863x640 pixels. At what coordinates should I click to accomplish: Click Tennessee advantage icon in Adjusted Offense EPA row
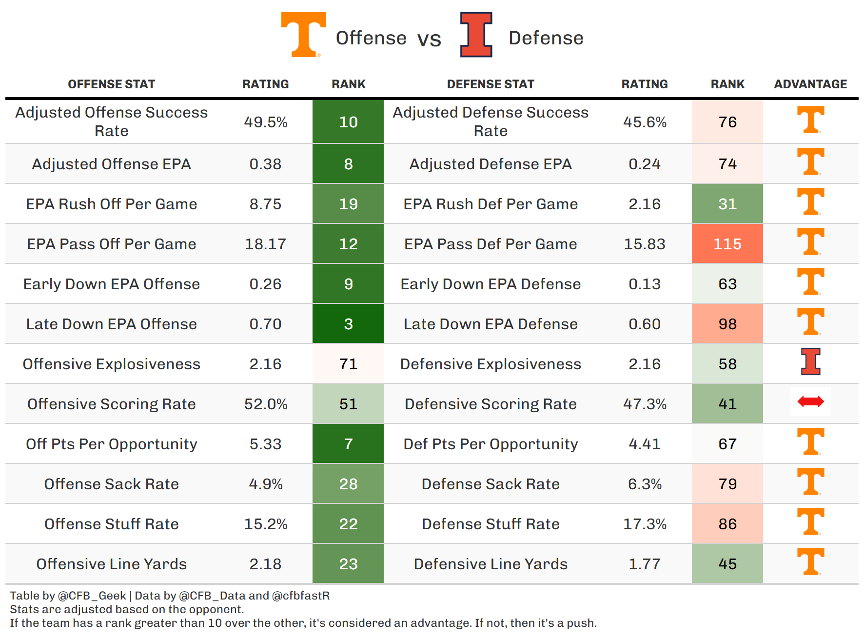(810, 161)
